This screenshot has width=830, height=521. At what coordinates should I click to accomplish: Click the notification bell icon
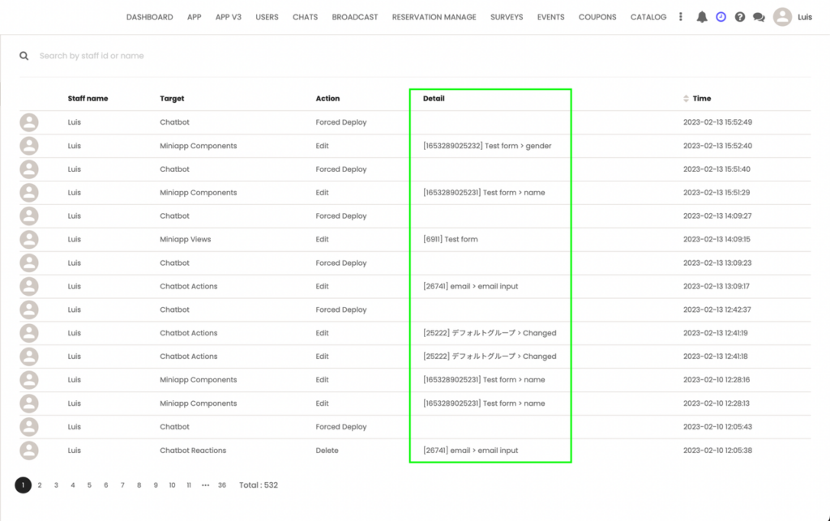(x=702, y=17)
